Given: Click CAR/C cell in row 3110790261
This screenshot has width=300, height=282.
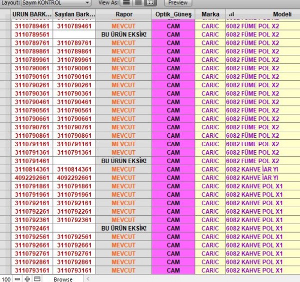Looking at the screenshot, I should 210,85.
